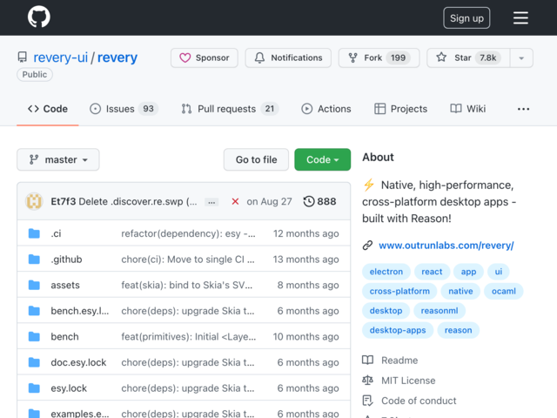Expand the green Code dropdown

323,159
